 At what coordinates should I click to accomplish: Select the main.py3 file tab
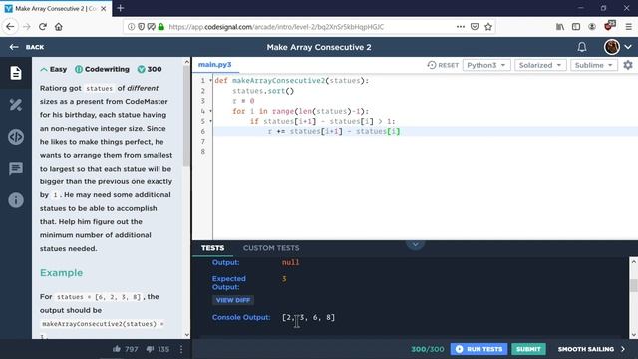(x=215, y=64)
